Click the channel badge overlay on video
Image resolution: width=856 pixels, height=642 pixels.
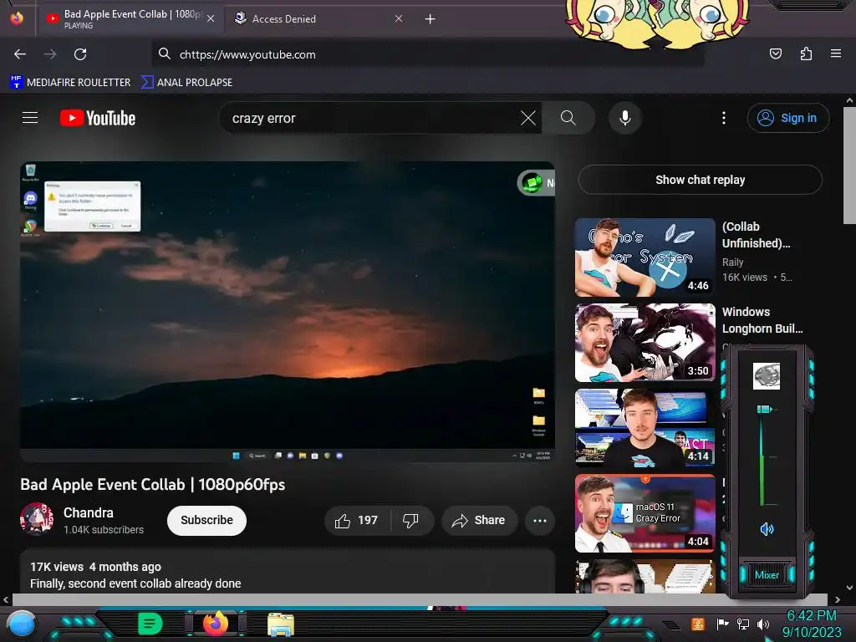pos(536,183)
